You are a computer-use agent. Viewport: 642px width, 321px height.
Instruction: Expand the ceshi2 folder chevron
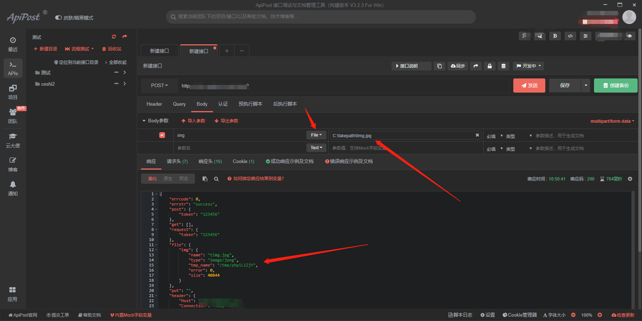[x=125, y=84]
